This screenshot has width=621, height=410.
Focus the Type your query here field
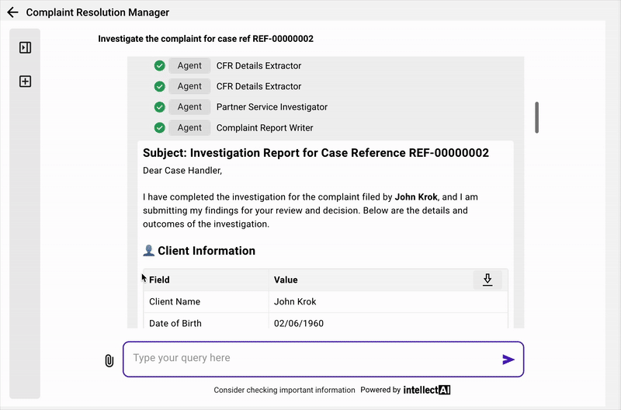tap(310, 359)
